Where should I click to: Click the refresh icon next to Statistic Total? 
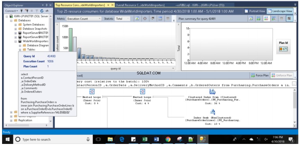pyautogui.click(x=137, y=19)
